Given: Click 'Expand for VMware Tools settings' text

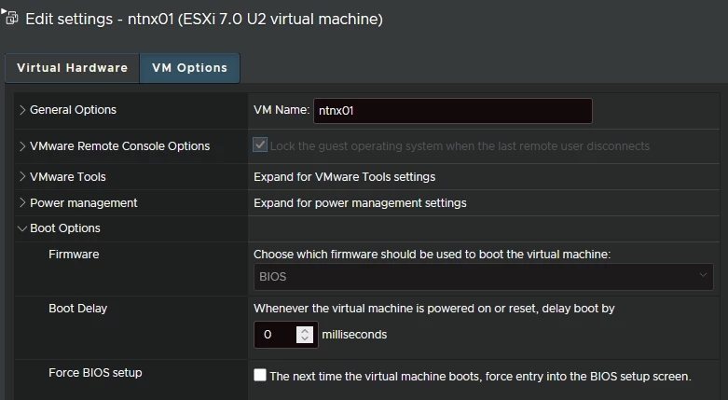Looking at the screenshot, I should click(345, 177).
